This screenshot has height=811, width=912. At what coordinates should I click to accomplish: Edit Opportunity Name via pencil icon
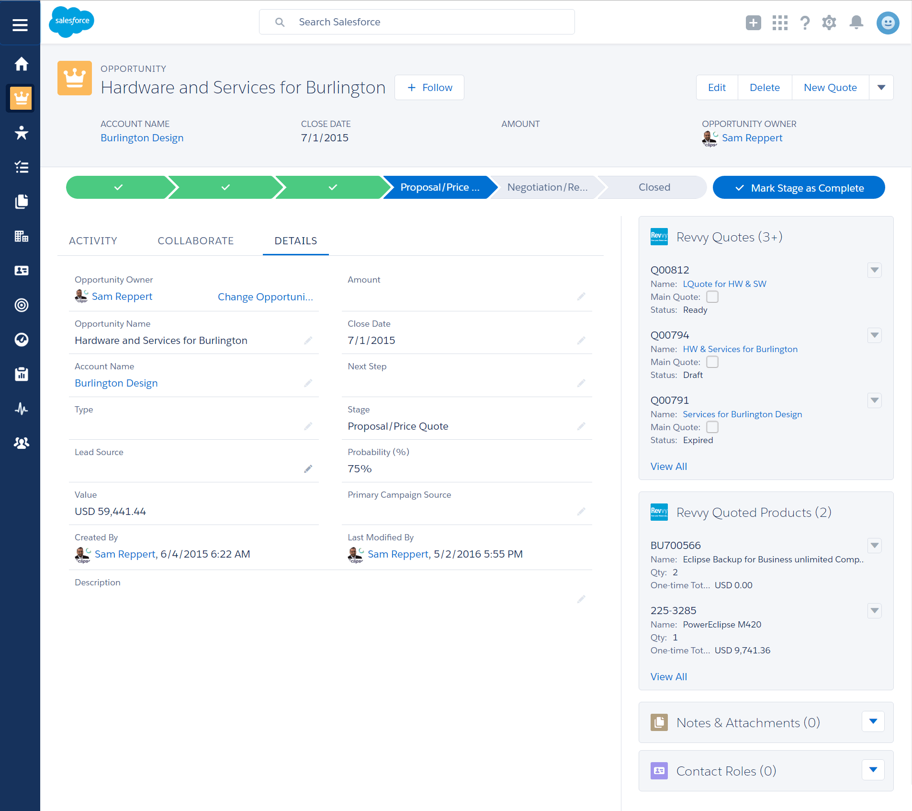[x=308, y=340]
